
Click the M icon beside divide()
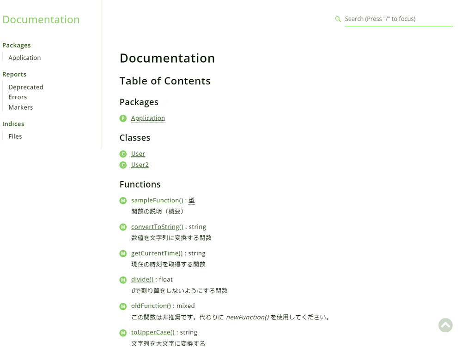point(123,279)
